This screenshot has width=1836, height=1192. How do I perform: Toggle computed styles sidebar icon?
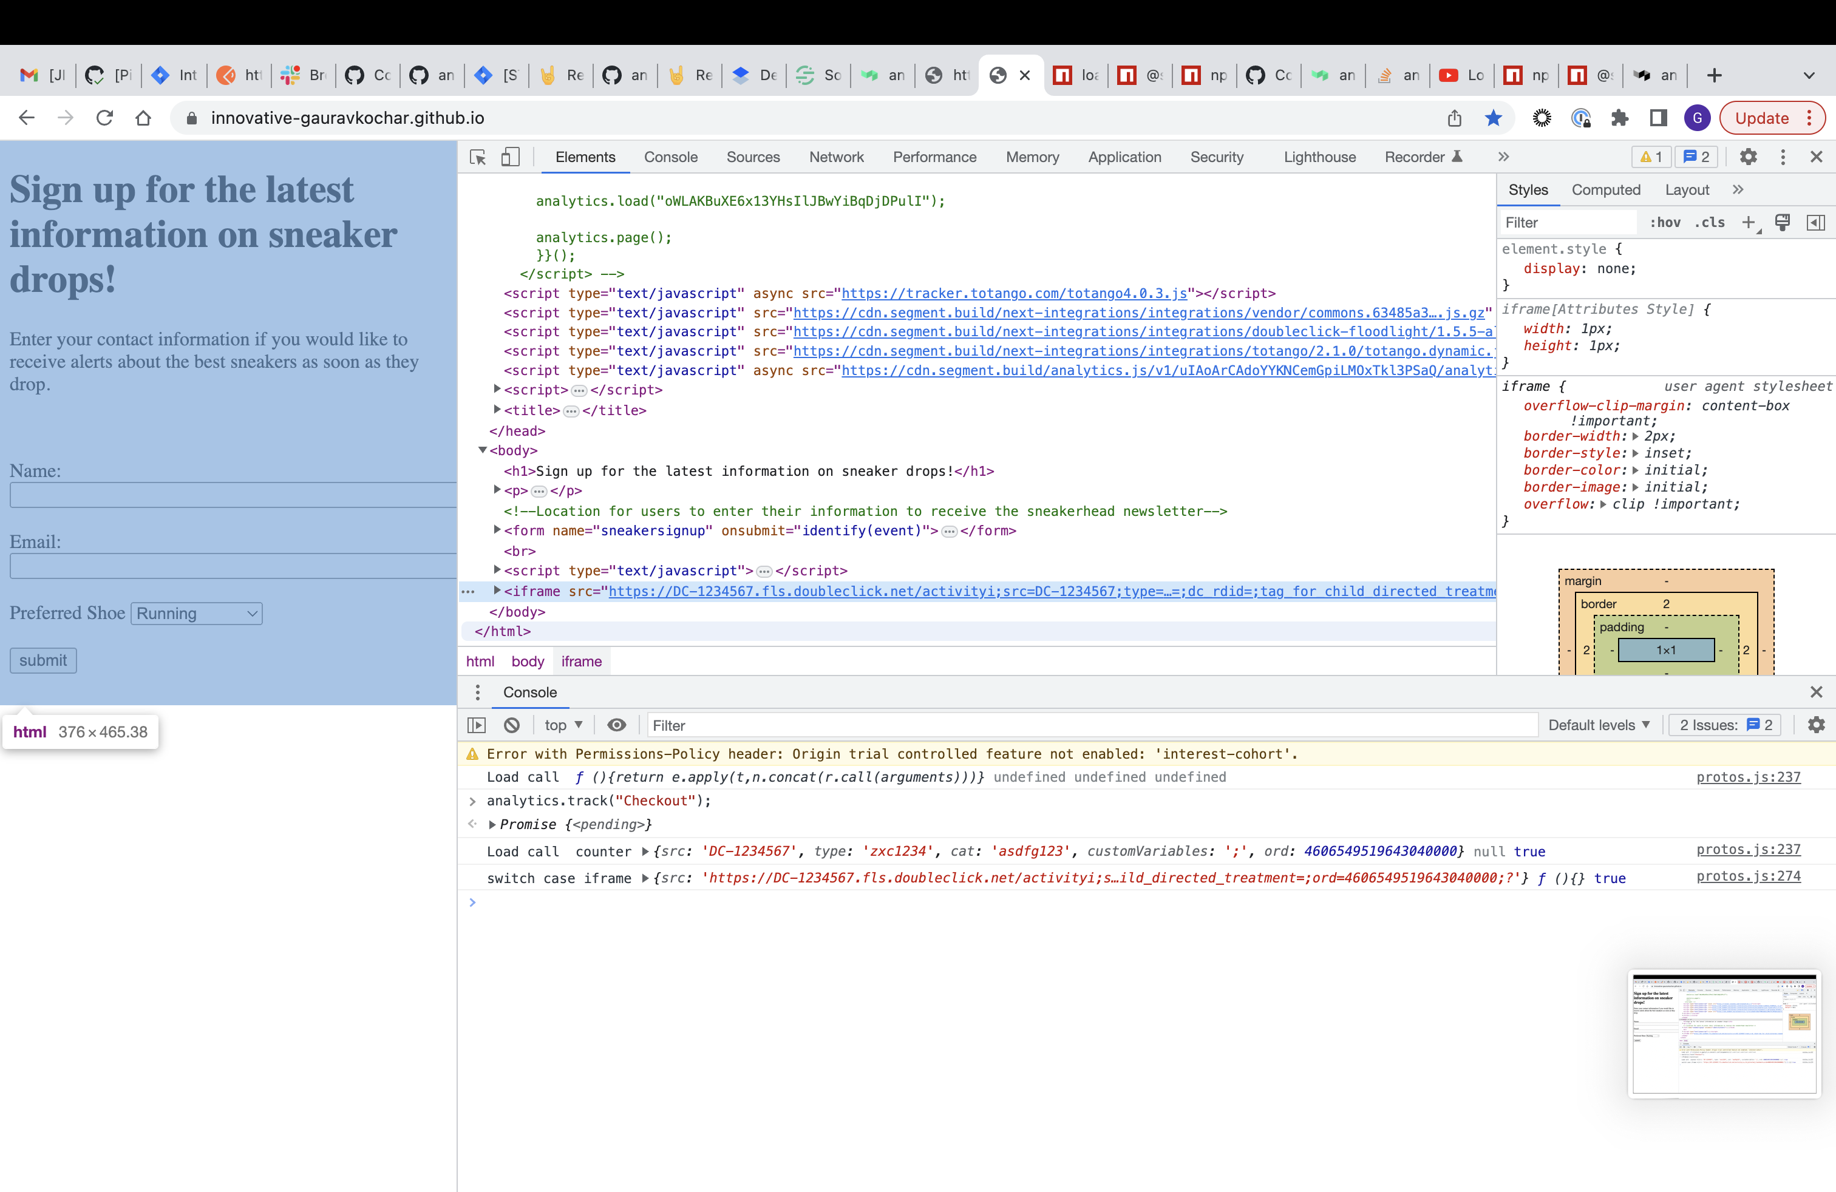(x=1816, y=223)
